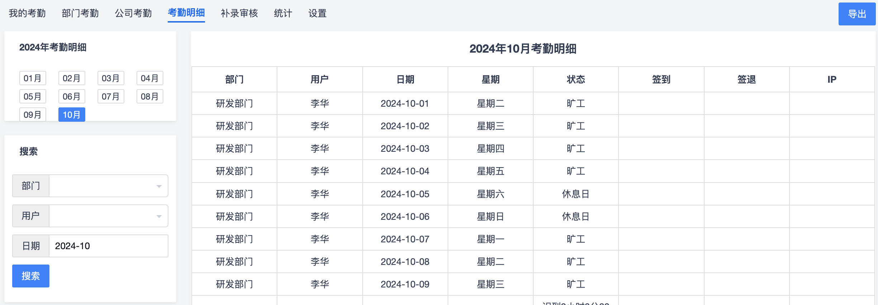
Task: Open the 补录审核 tab
Action: [239, 13]
